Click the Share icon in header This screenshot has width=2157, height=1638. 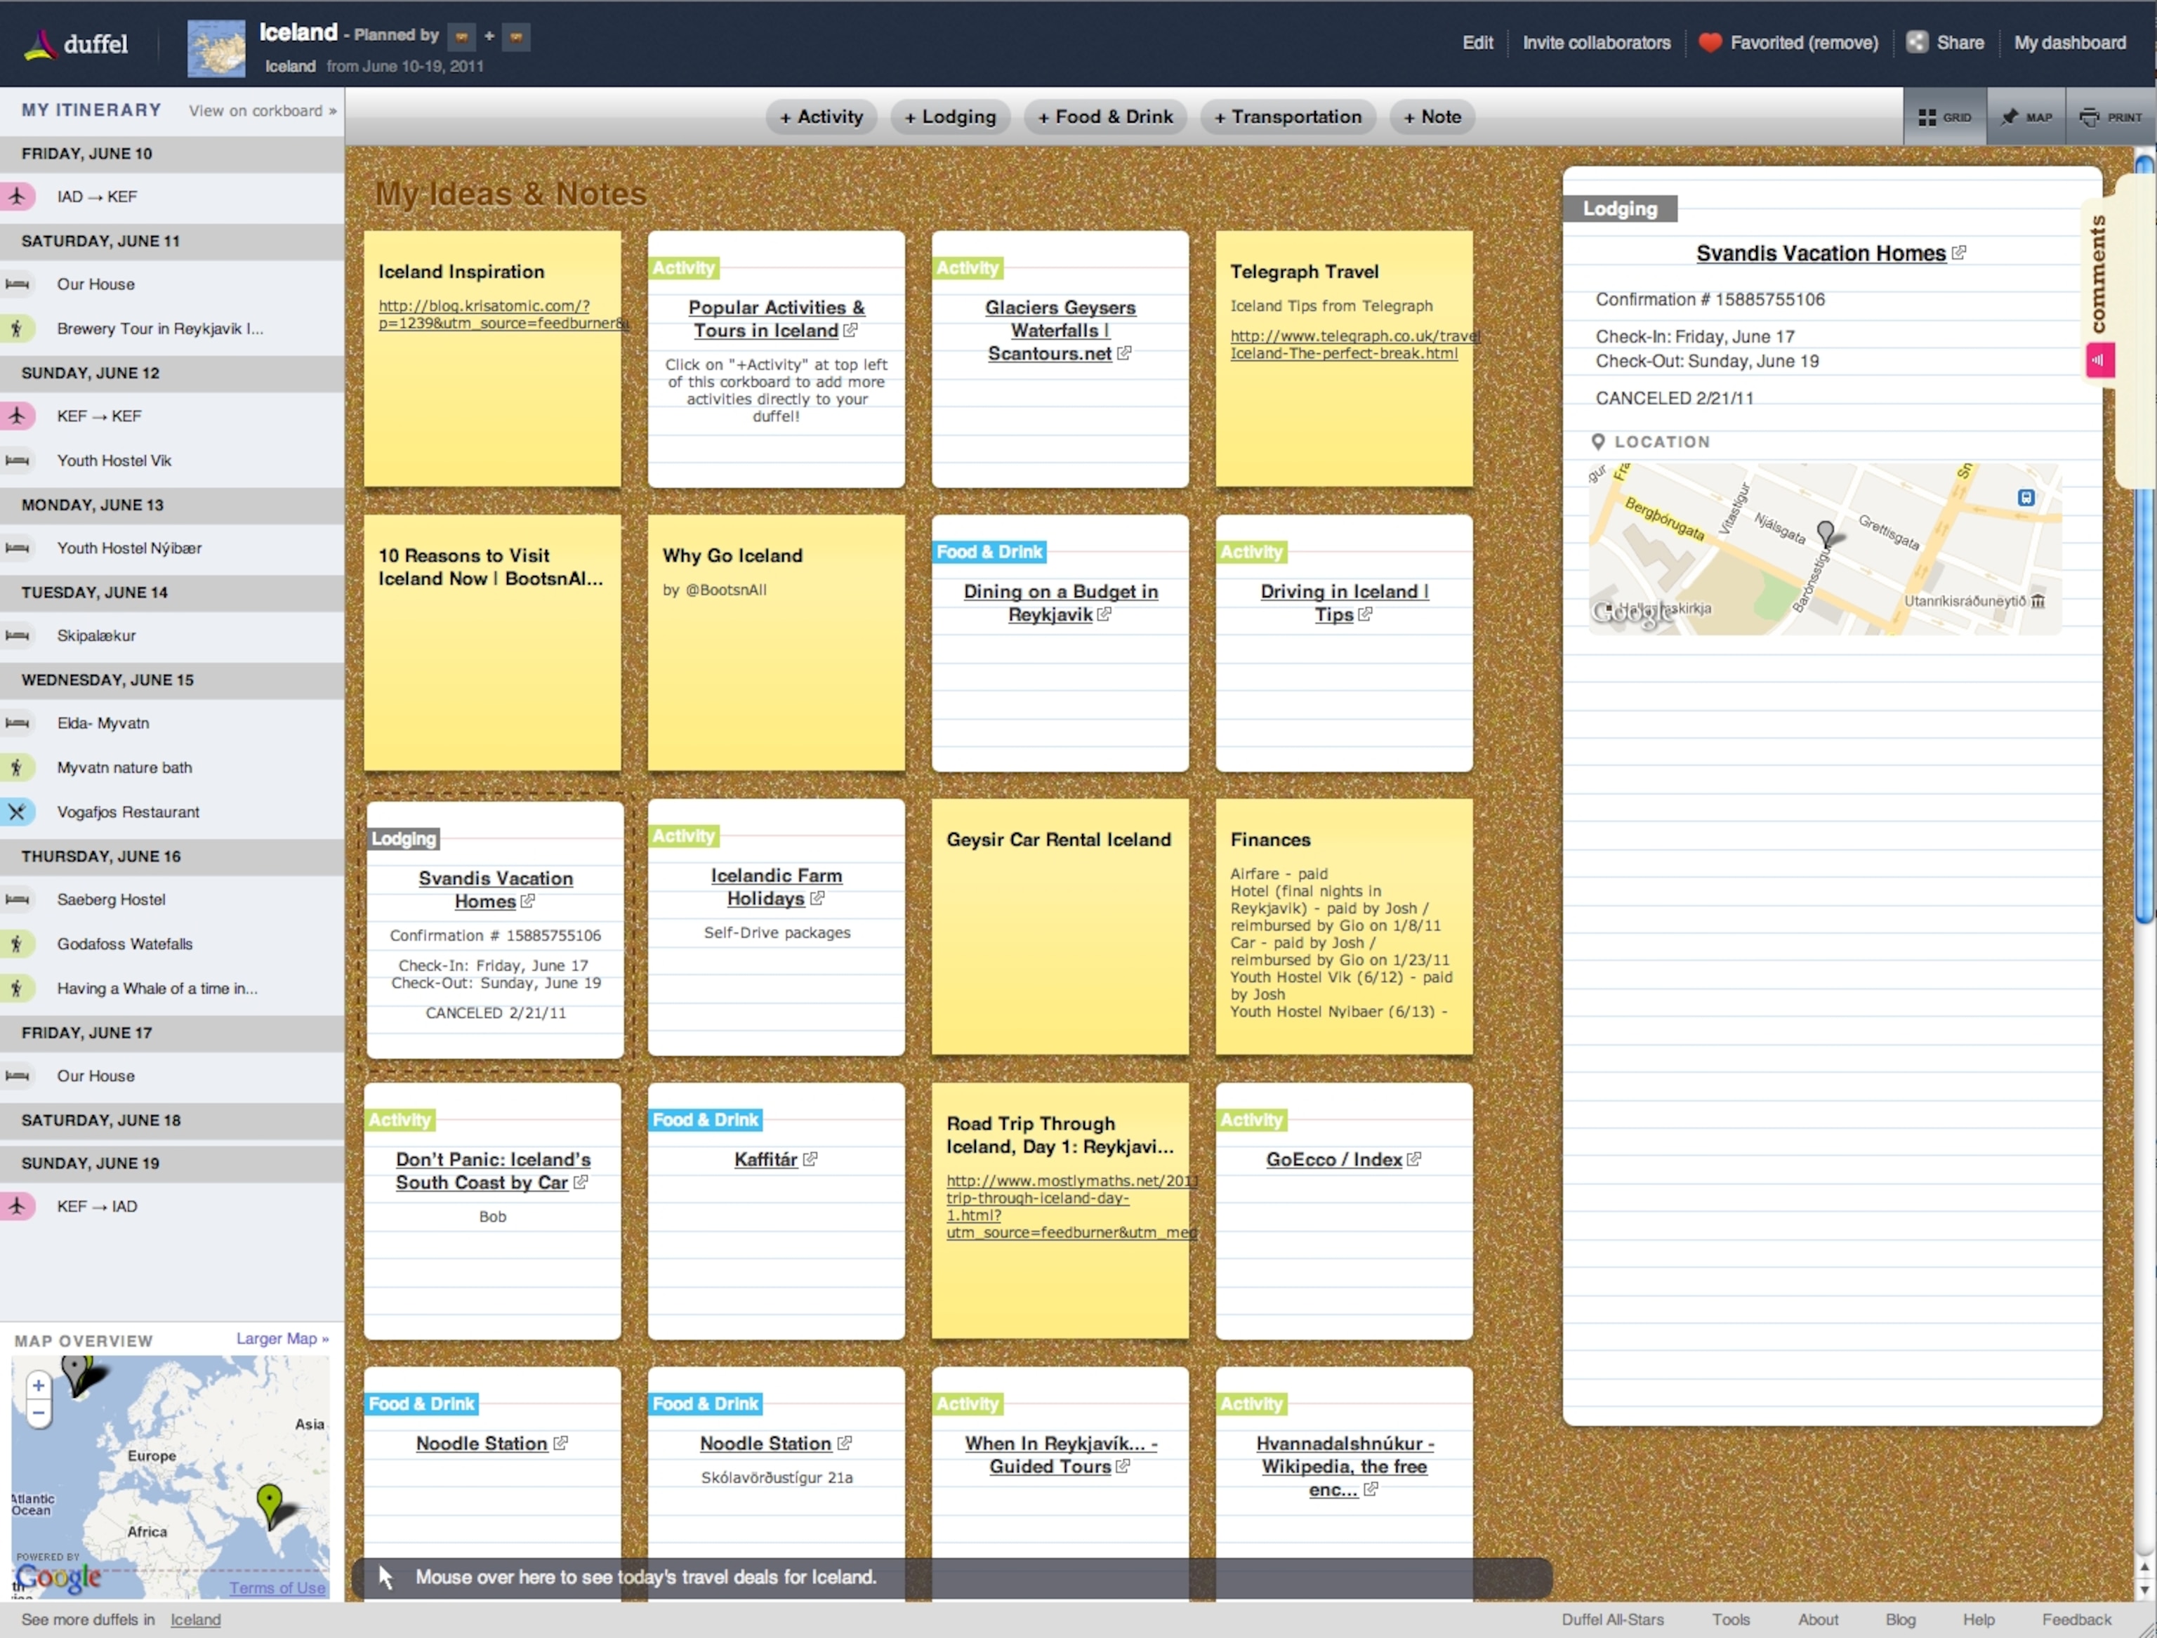click(1916, 43)
